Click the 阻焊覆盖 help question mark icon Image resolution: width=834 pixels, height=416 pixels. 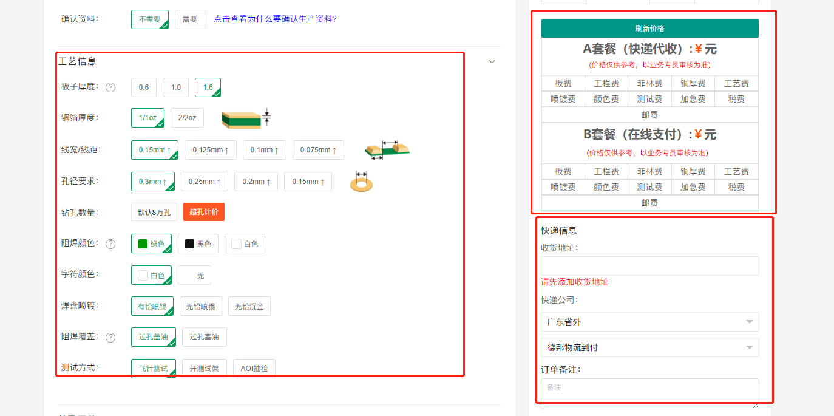[110, 337]
